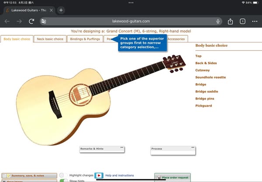Image resolution: width=262 pixels, height=182 pixels.
Task: Open the tab switcher icon
Action: coord(242,21)
